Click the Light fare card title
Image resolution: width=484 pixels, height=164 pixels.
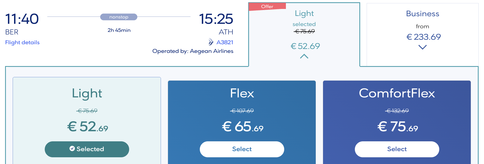coord(87,93)
